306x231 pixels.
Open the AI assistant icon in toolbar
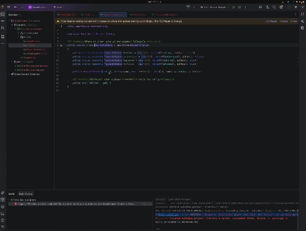[260, 7]
